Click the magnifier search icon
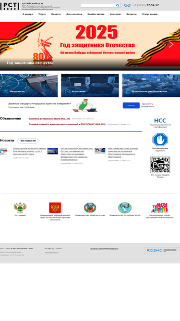The image size is (180, 321). tap(118, 5)
